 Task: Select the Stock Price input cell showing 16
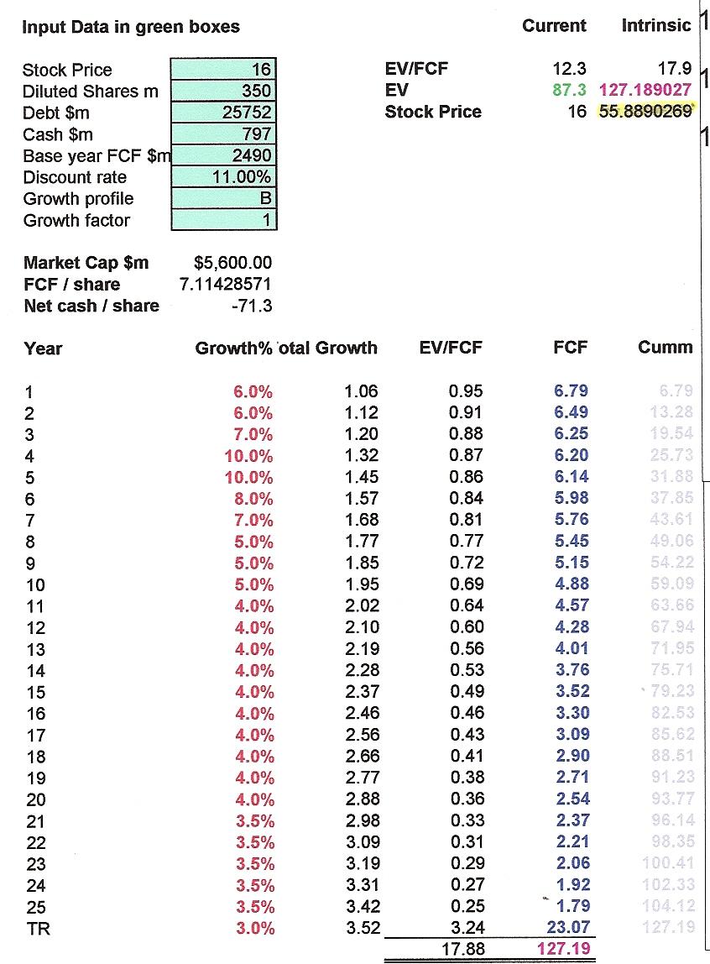click(223, 69)
